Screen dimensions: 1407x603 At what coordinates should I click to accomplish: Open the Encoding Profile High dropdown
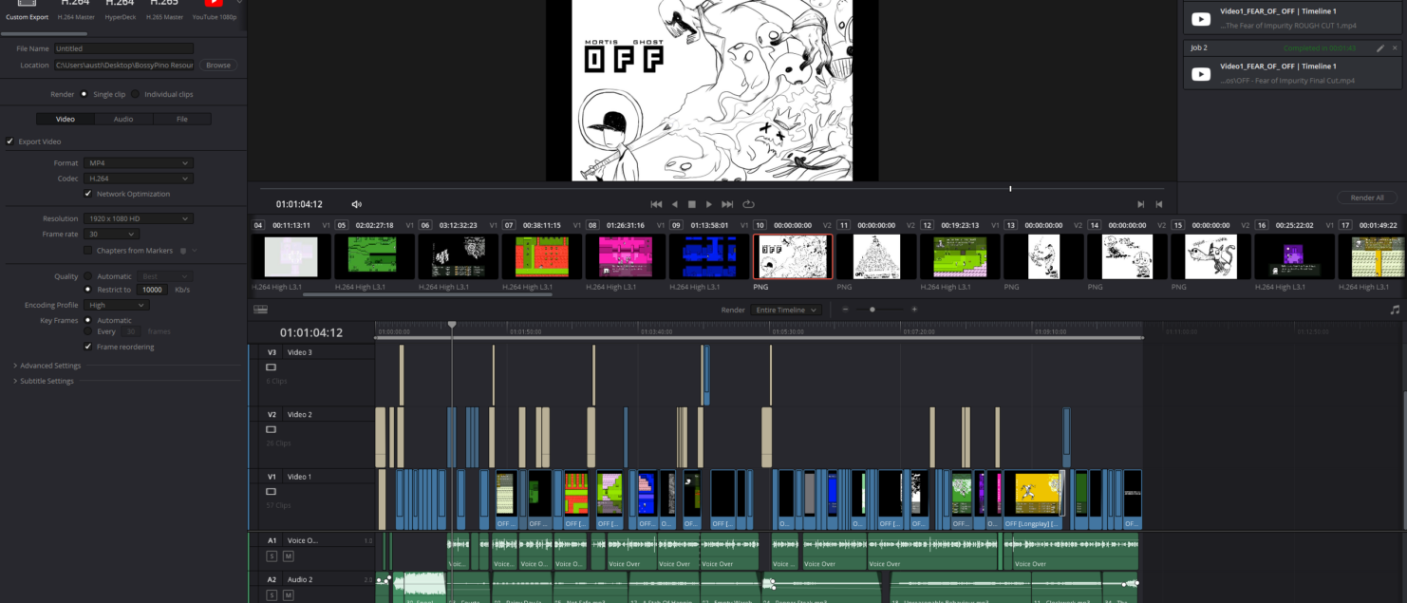(x=116, y=305)
